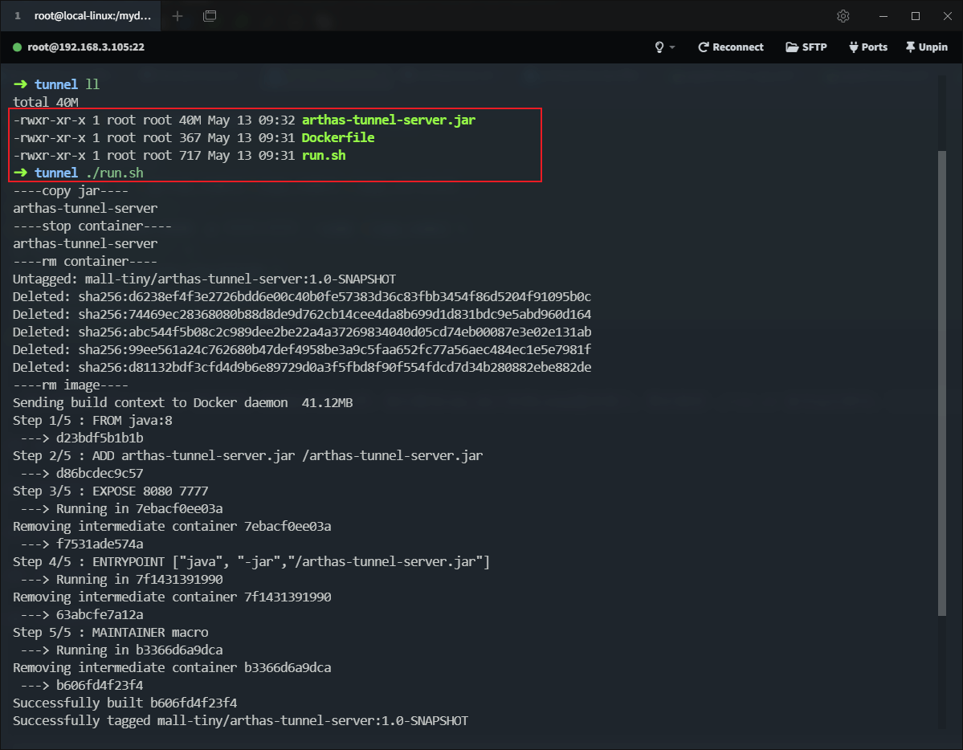
Task: Click the 'Successfully built b606fd4f23f4' line
Action: coord(124,703)
